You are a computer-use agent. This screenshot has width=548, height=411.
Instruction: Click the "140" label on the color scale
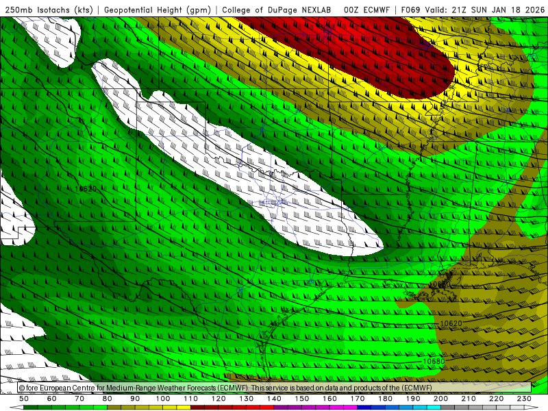(274, 399)
